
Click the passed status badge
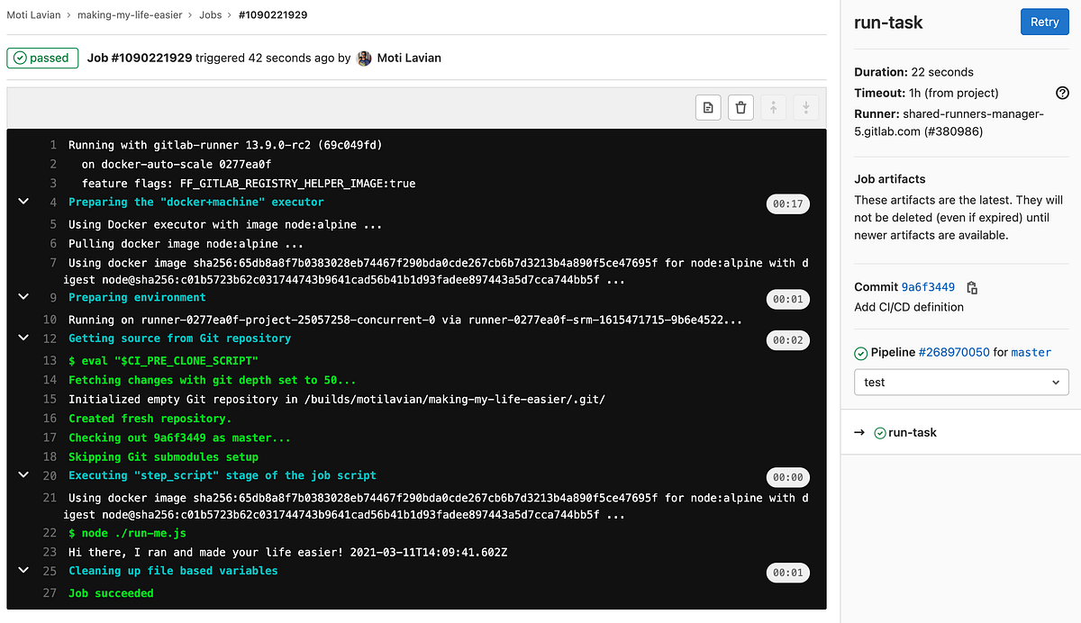(x=42, y=58)
